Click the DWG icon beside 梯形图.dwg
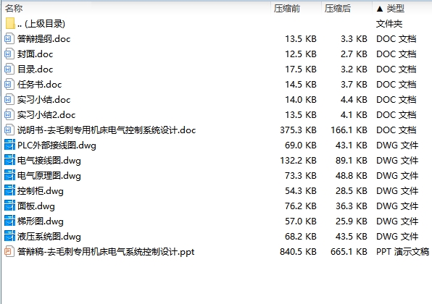 [9, 221]
